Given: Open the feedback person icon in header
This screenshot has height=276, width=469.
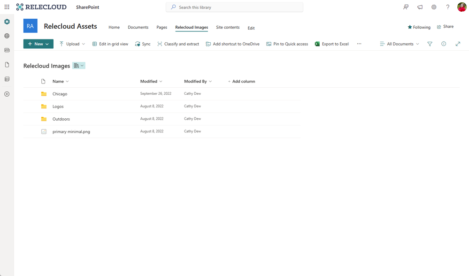Looking at the screenshot, I should [406, 7].
